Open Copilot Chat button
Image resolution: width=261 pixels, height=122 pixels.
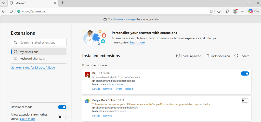click(x=254, y=11)
